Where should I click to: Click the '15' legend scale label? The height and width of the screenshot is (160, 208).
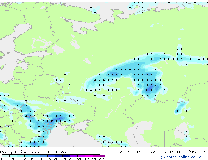point(49,159)
